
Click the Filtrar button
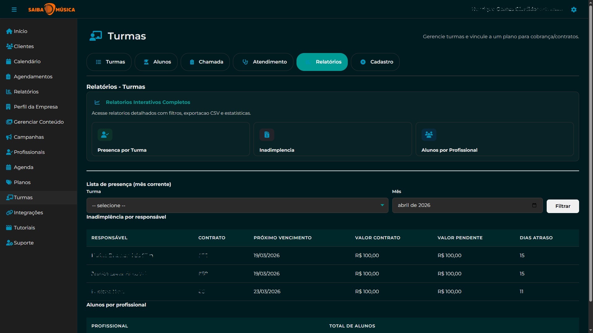[x=563, y=206]
